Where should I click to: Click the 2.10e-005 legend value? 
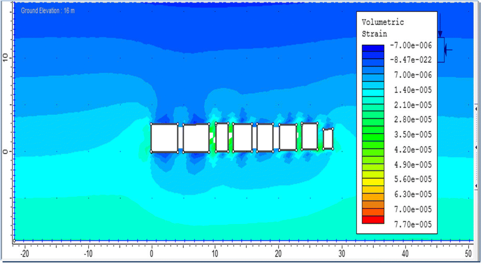[x=413, y=105]
